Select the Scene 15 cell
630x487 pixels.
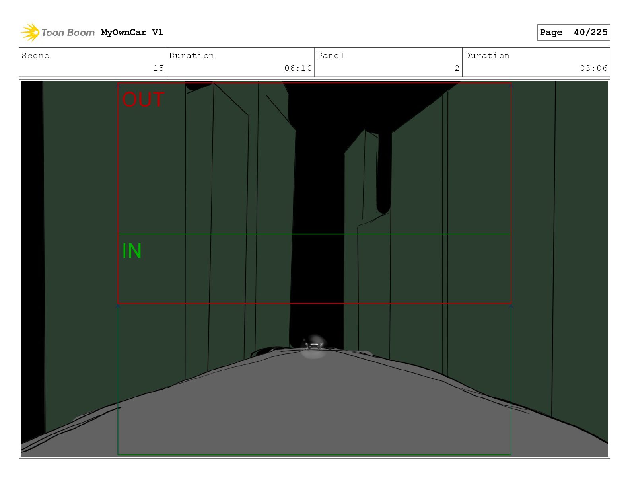point(93,62)
